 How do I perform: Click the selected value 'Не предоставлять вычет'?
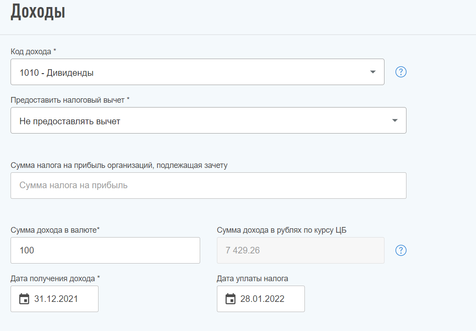click(70, 121)
